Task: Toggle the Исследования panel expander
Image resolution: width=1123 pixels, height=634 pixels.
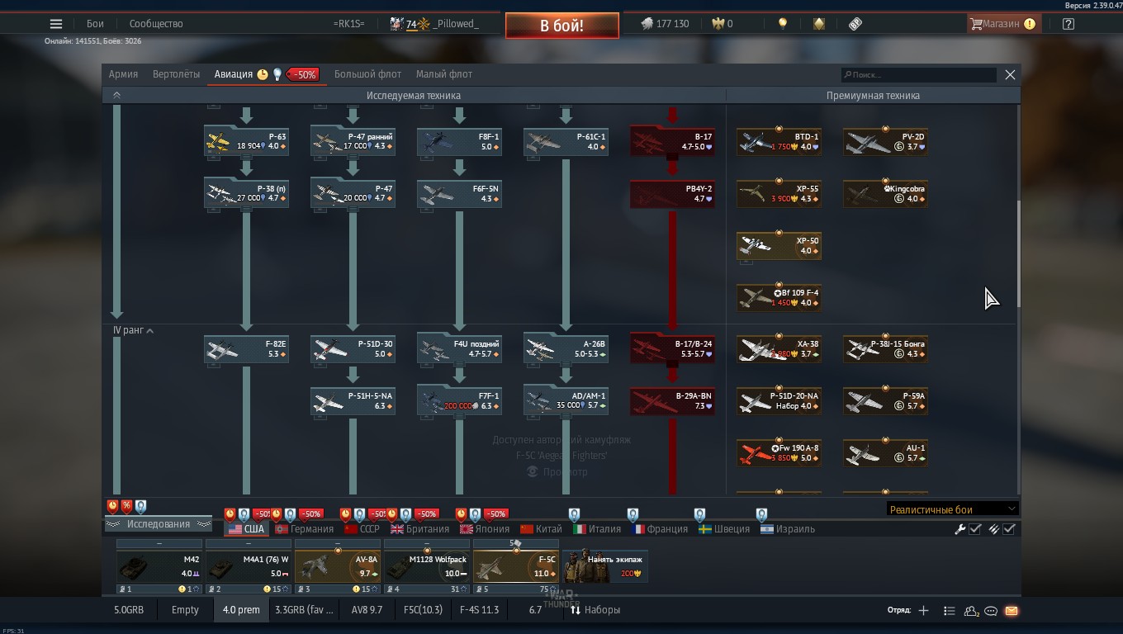Action: click(x=159, y=524)
